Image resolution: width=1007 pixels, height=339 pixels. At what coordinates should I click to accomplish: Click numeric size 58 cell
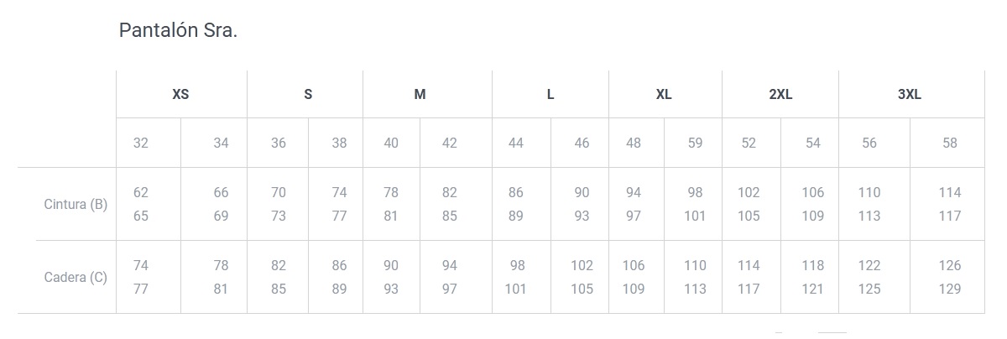click(950, 143)
